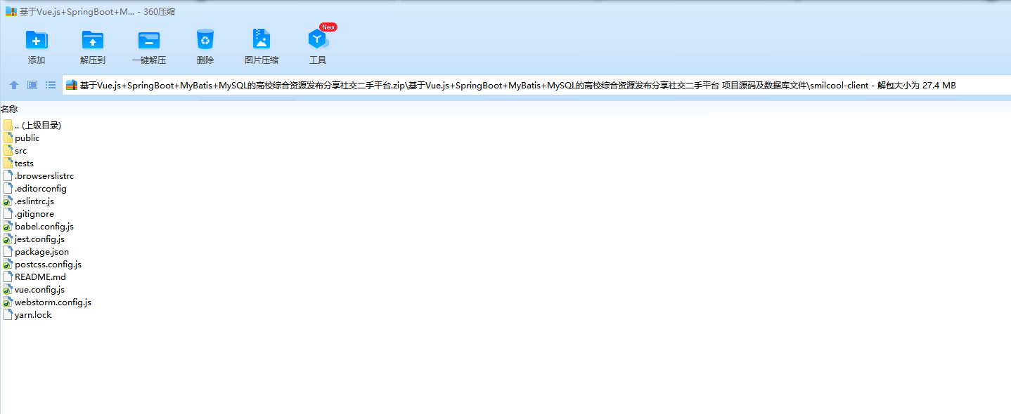1011x414 pixels.
Task: Select the 'README.md' file name
Action: pyautogui.click(x=40, y=277)
